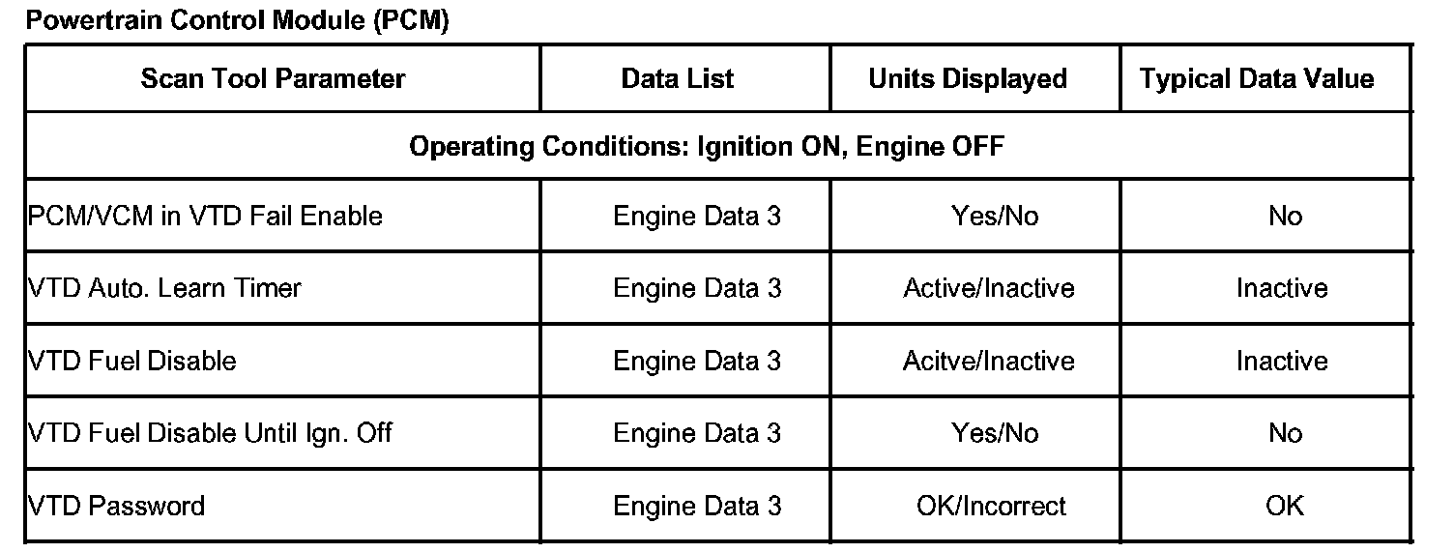Click Engine Data 3 in VTD Password row
This screenshot has width=1454, height=553.
697,506
